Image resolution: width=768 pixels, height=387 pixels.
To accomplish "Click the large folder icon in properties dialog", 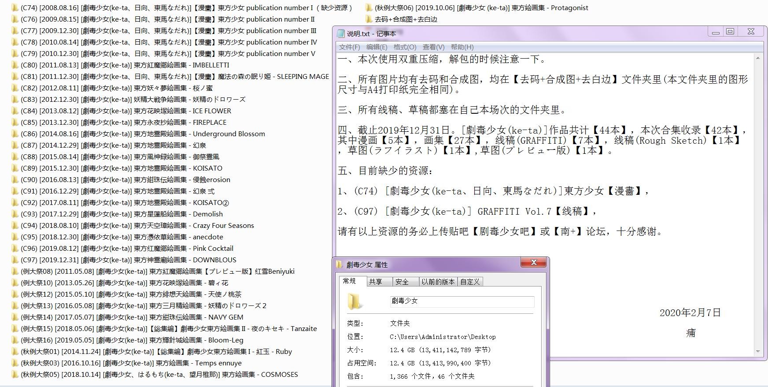I will [x=354, y=301].
